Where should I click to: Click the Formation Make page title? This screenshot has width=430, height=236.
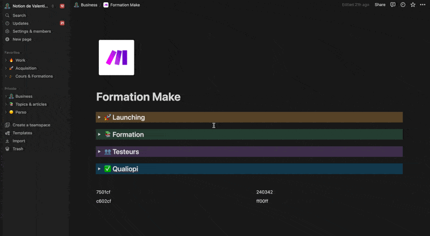(x=138, y=97)
